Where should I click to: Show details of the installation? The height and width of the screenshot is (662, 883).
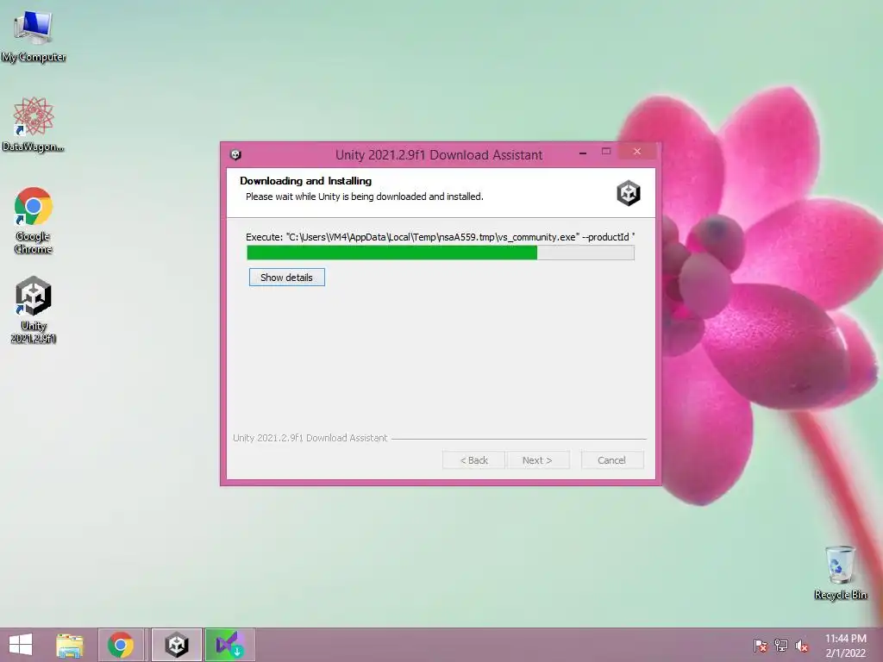(x=286, y=277)
